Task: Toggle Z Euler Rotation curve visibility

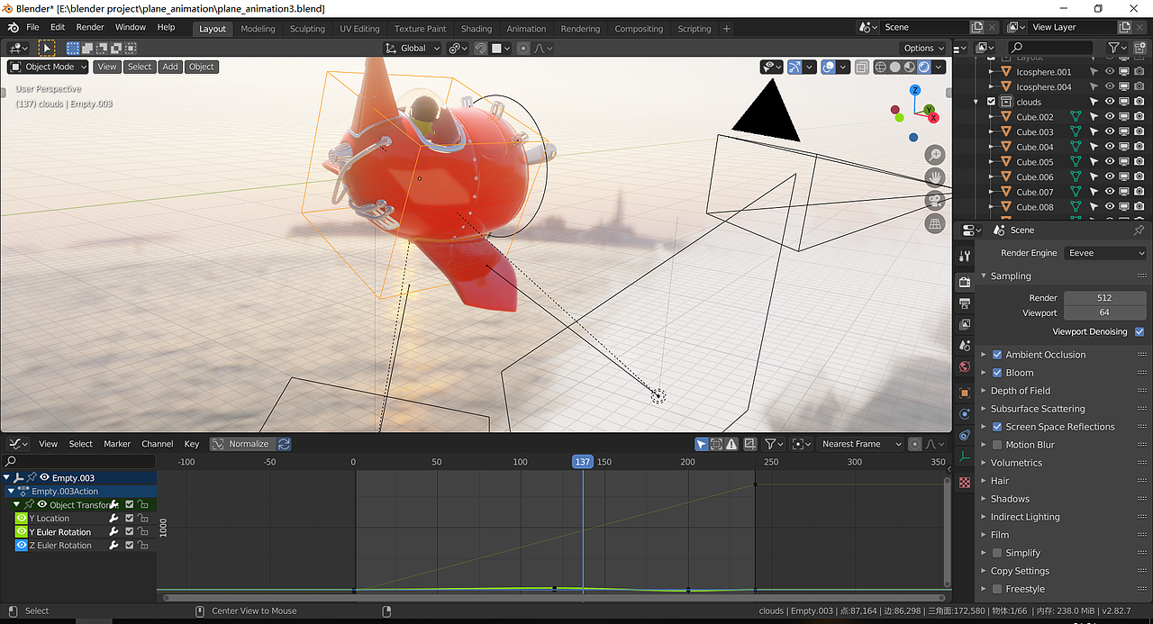Action: [x=21, y=546]
